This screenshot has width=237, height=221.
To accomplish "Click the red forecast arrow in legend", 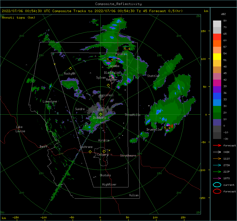I will pyautogui.click(x=217, y=145).
